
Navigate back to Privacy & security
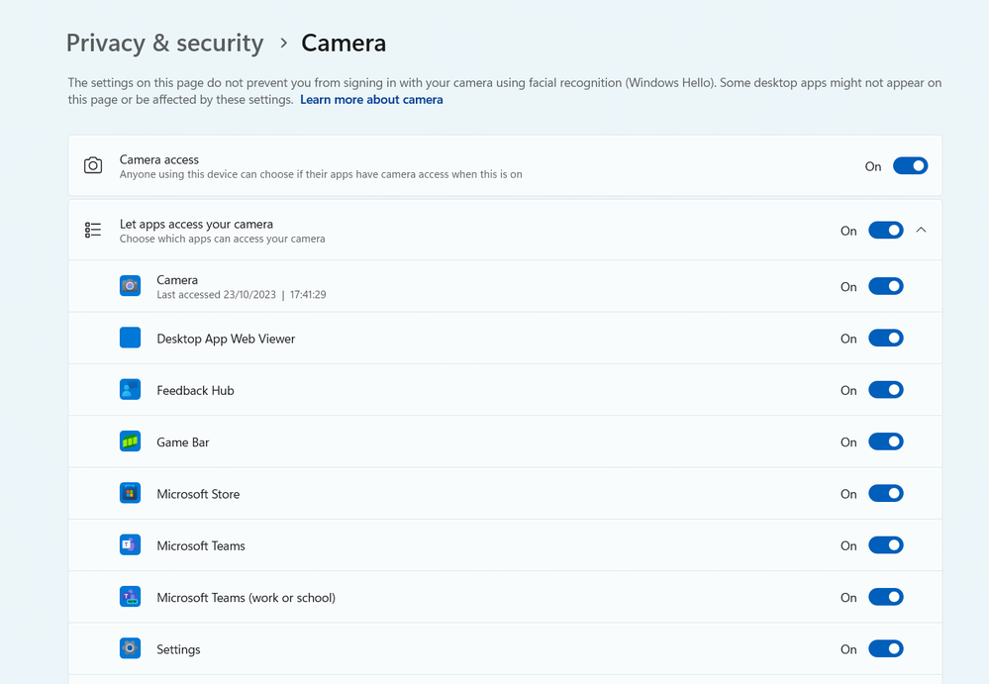(164, 43)
